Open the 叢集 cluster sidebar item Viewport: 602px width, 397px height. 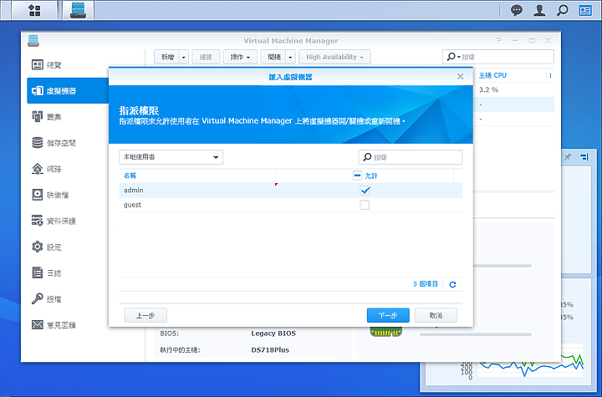[68, 117]
